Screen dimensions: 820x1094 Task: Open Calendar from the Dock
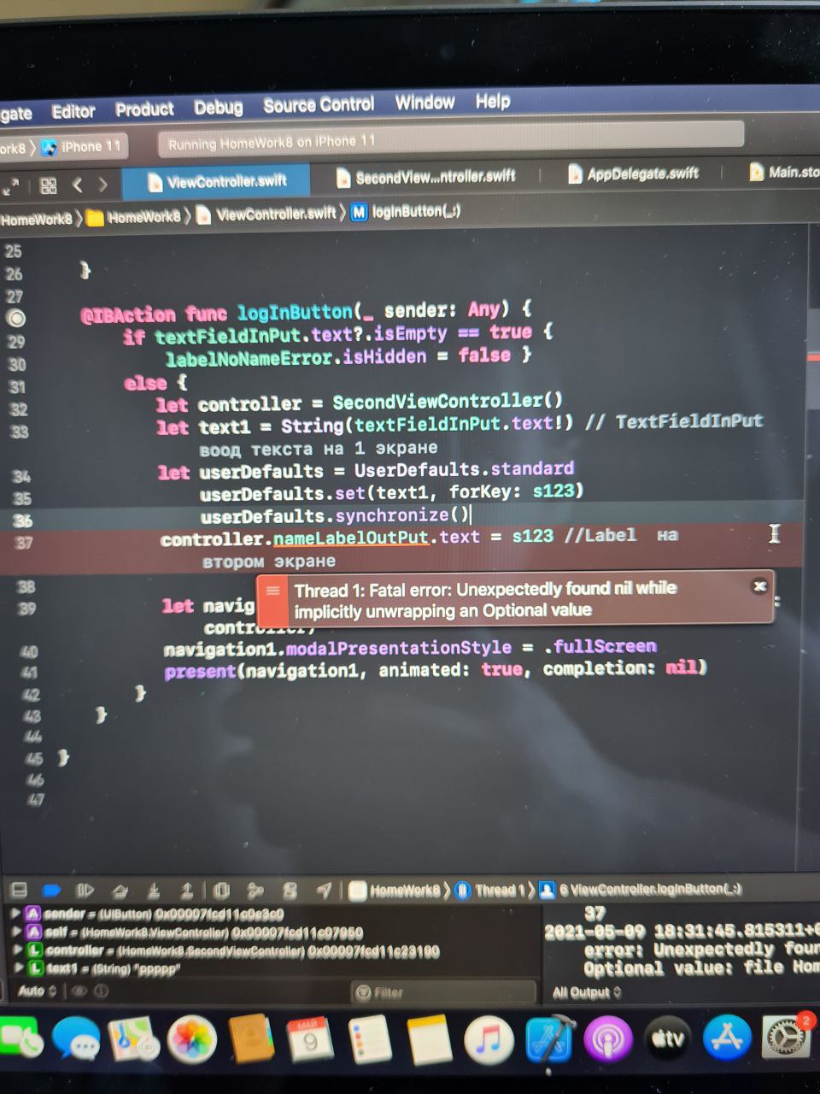311,1040
